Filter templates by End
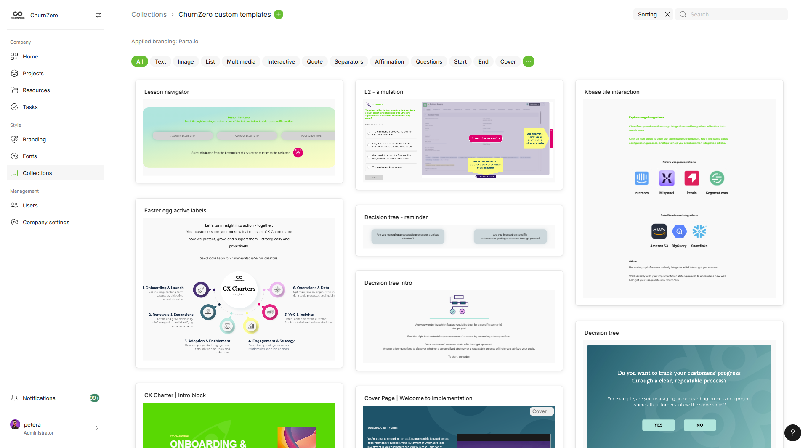Viewport: 808px width, 448px height. coord(484,61)
